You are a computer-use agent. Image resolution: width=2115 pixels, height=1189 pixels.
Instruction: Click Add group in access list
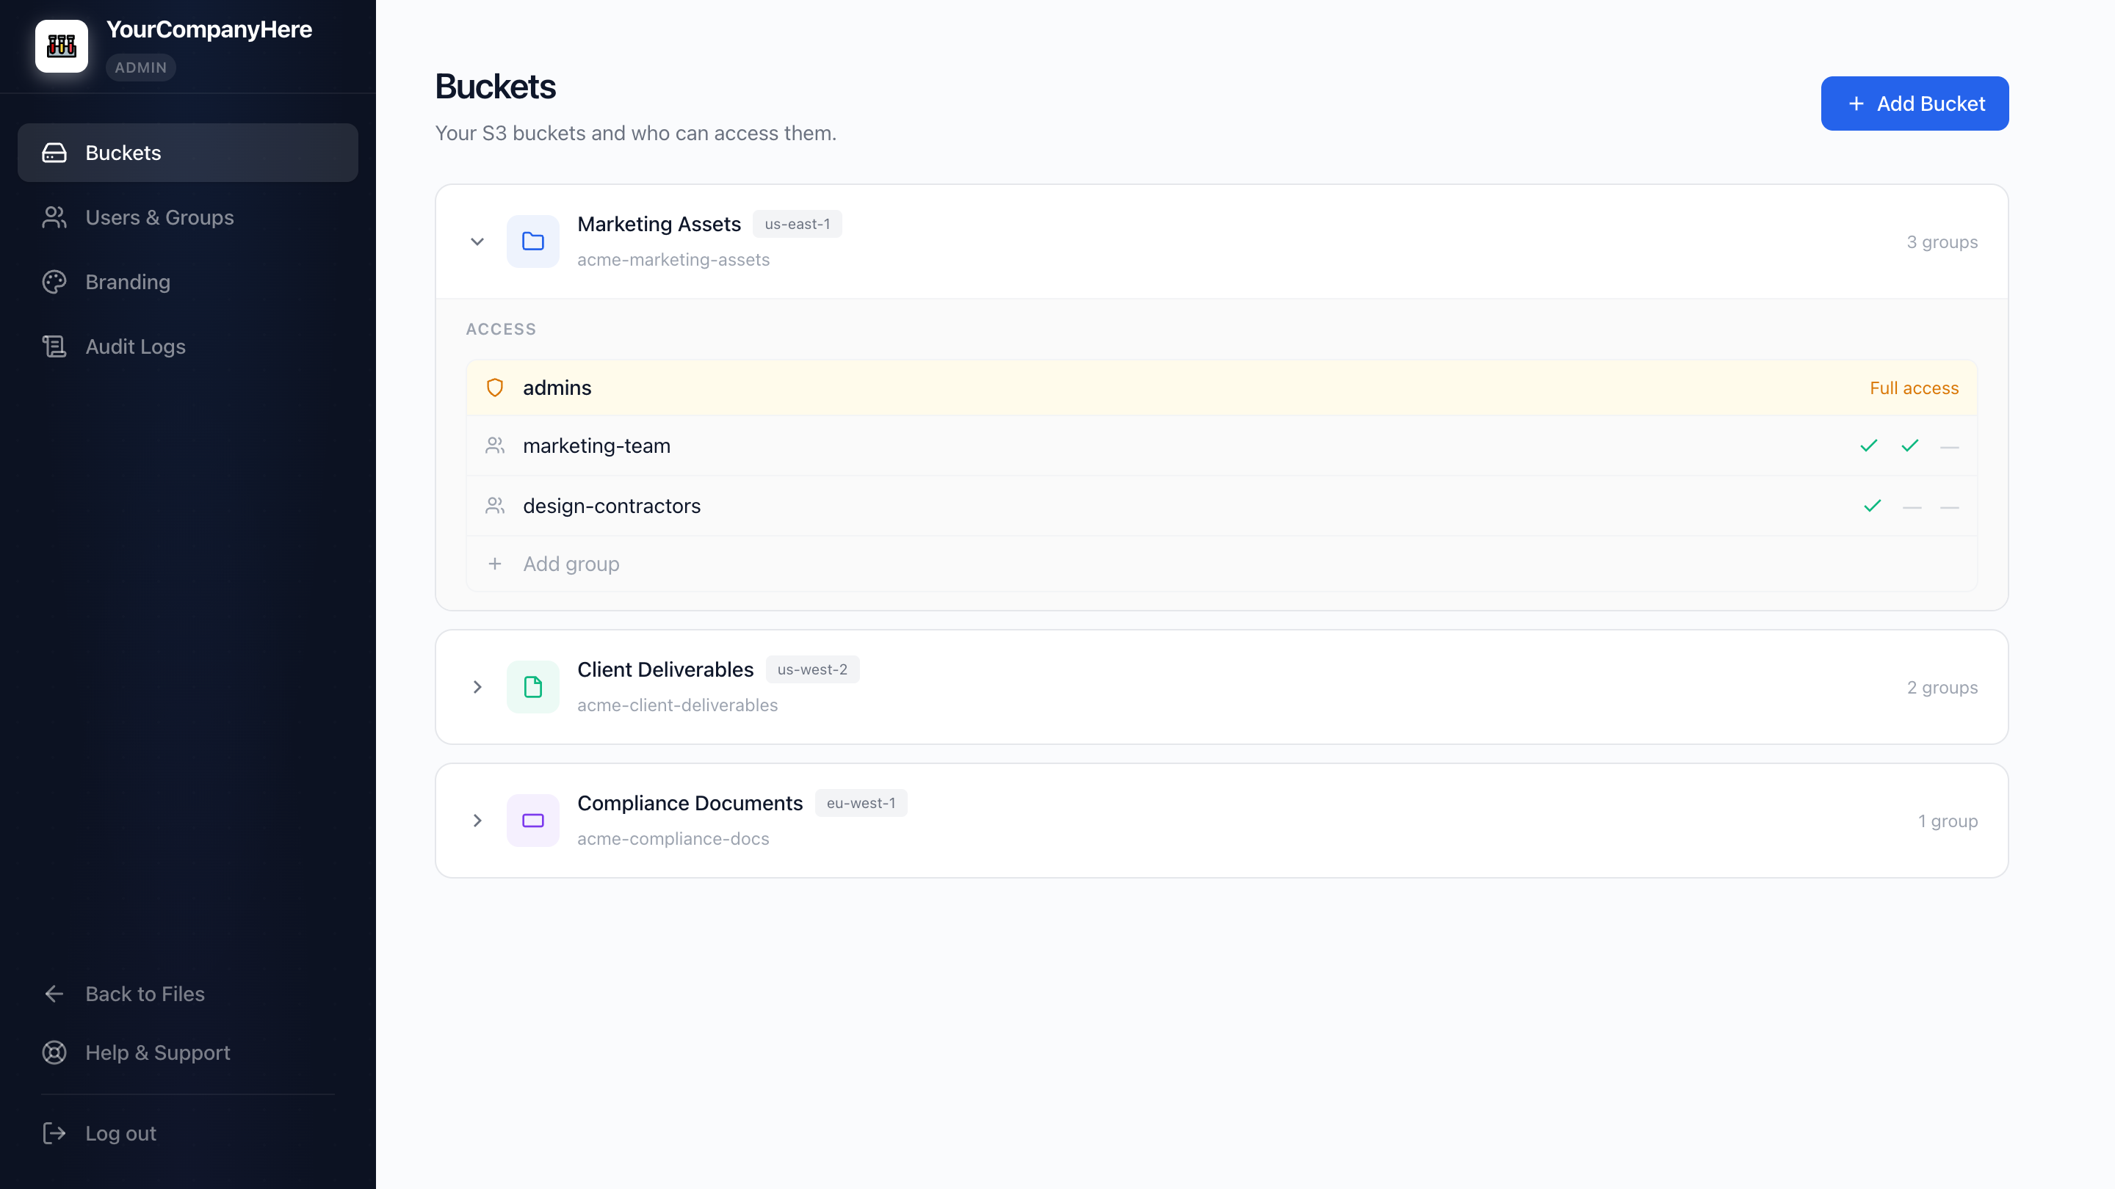pyautogui.click(x=571, y=564)
